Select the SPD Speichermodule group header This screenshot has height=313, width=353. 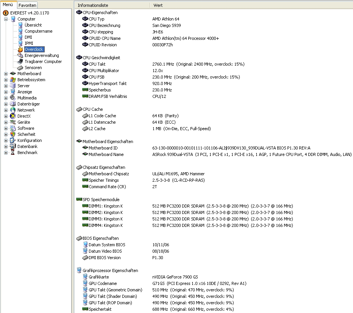point(98,200)
